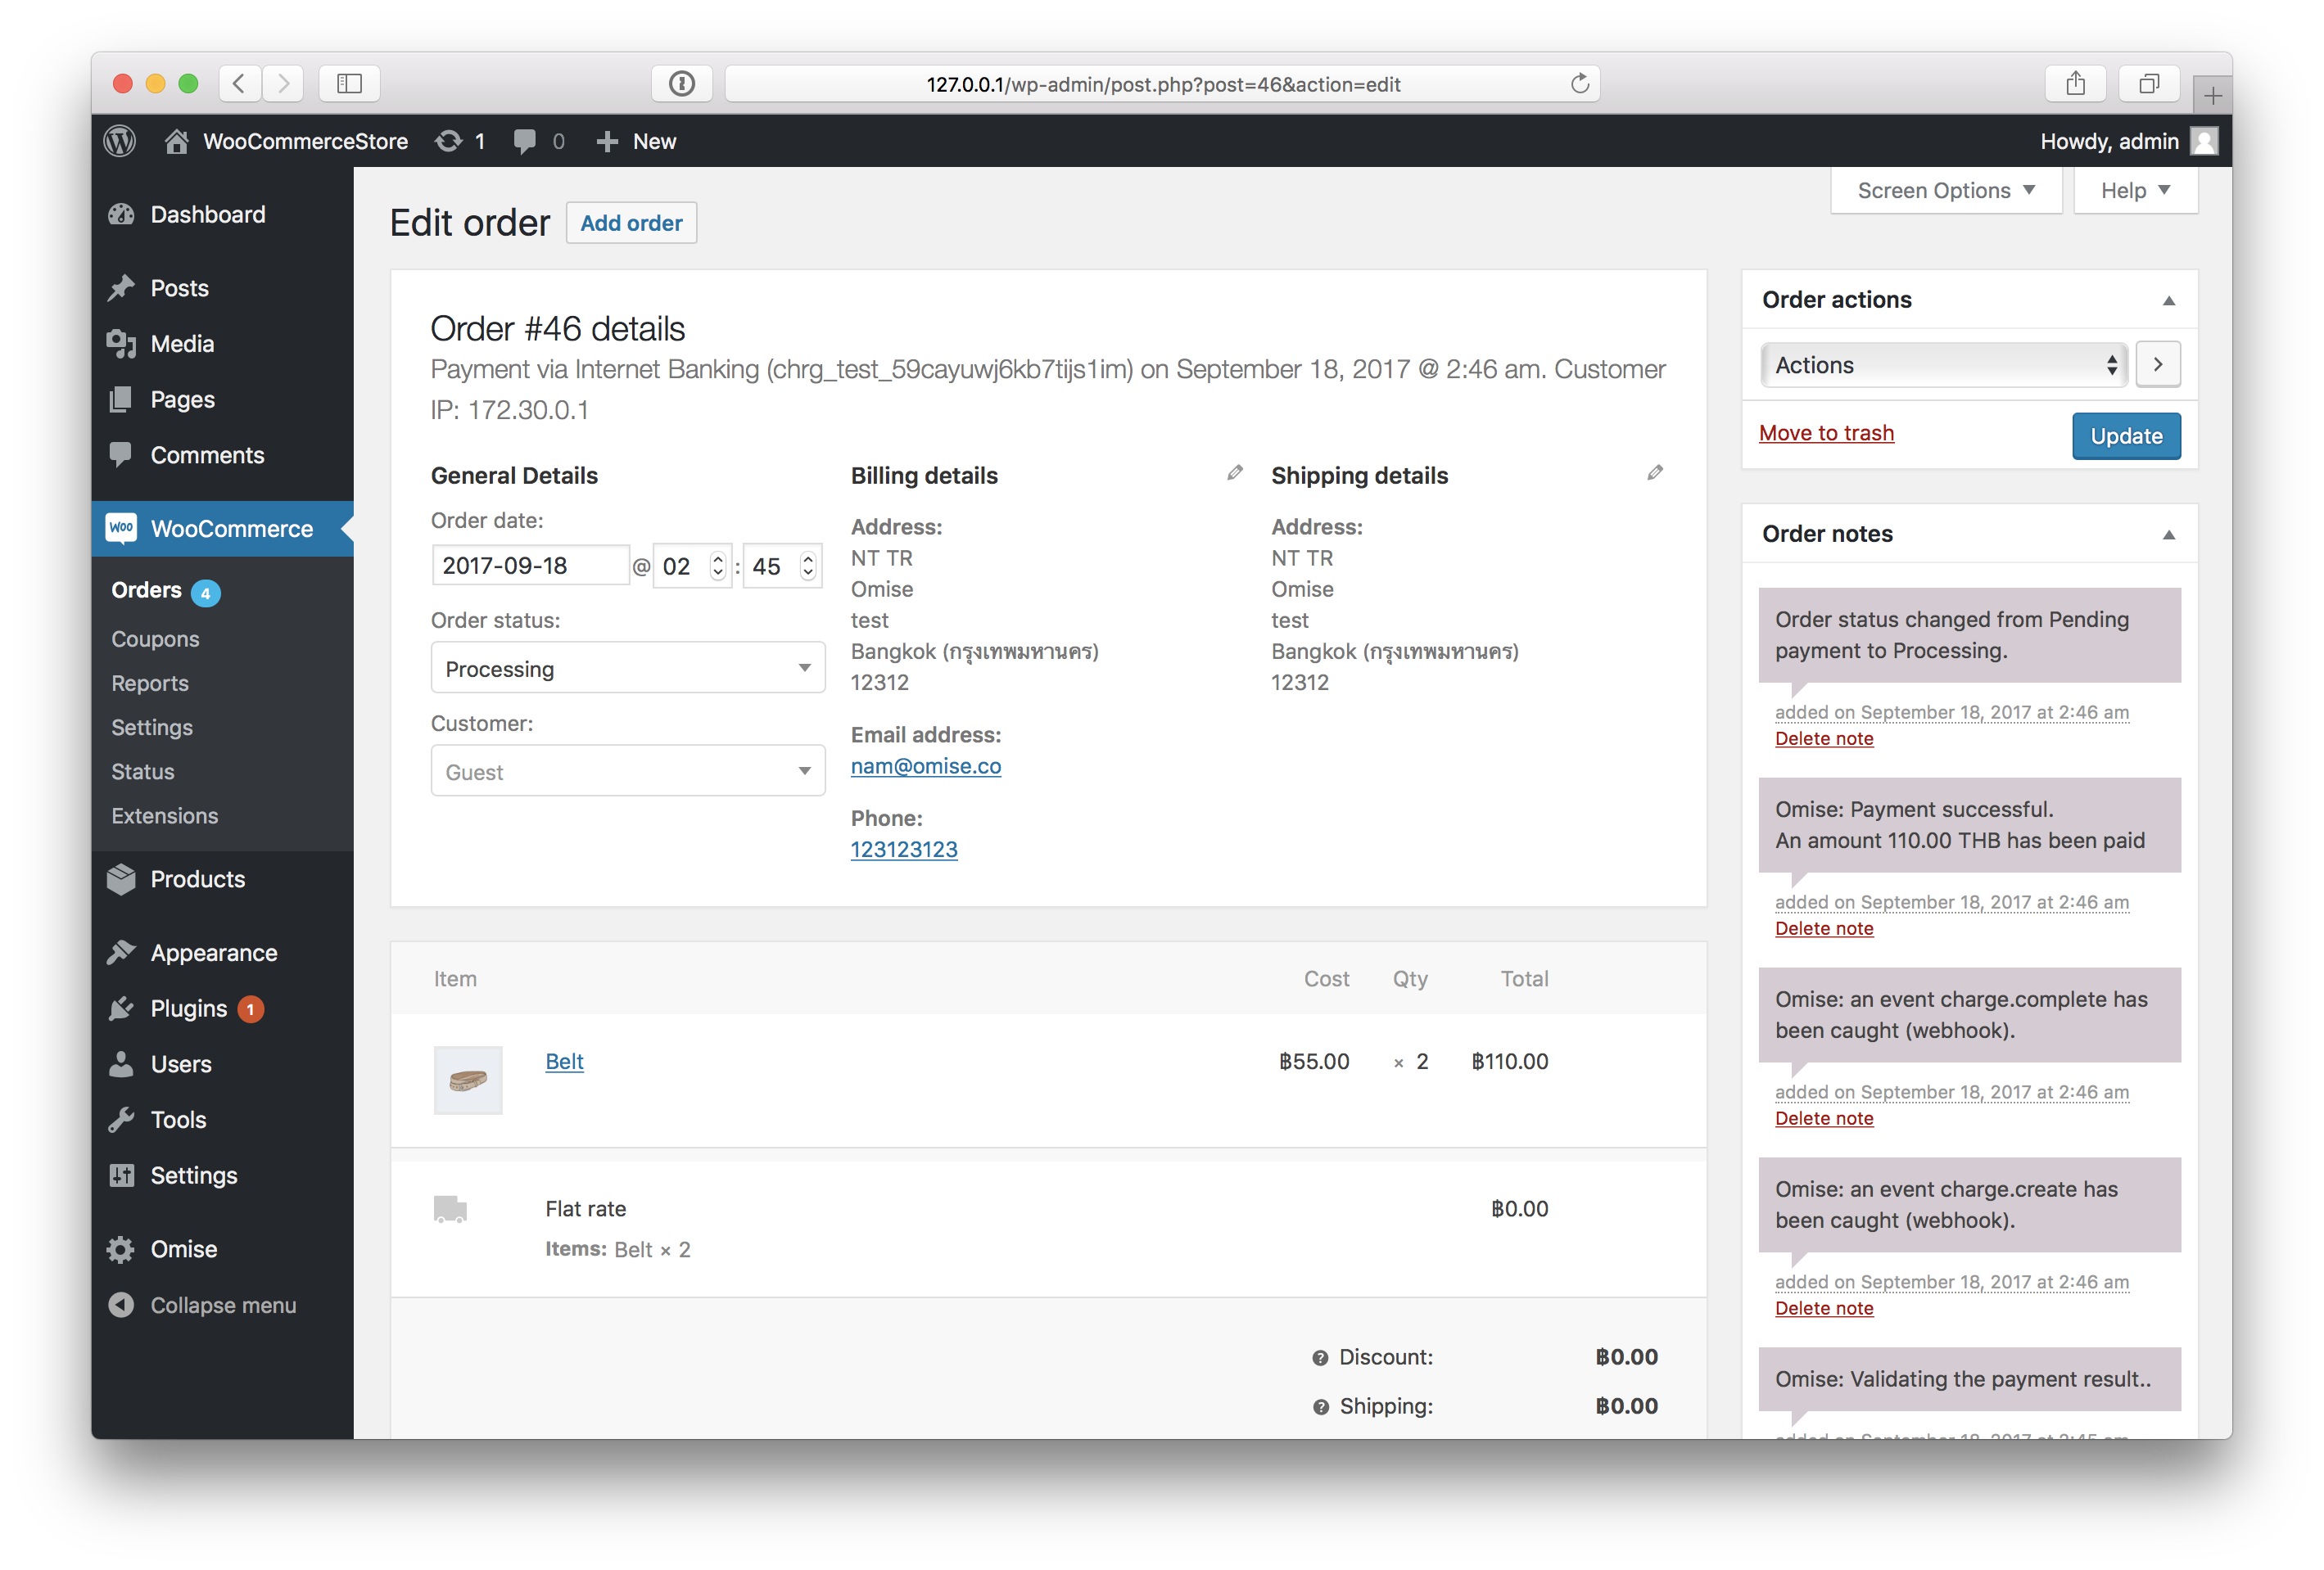This screenshot has width=2324, height=1570.
Task: Open the Customer dropdown selector
Action: point(624,771)
